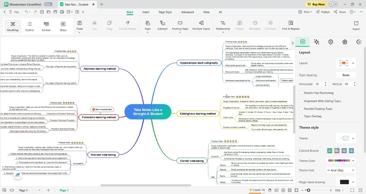Enable Alignment With Sibling Topic
Viewport: 366px width, 194px height.
[301, 101]
